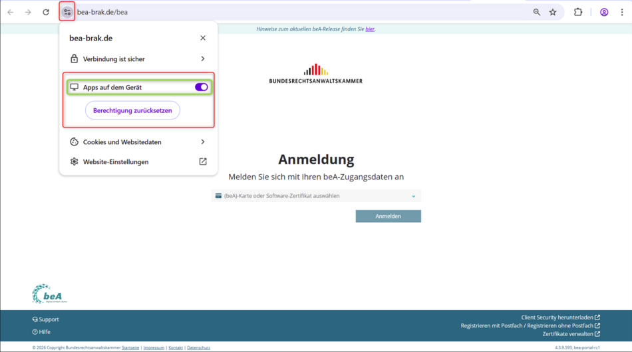Screen dimensions: 632x352
Task: Open the Extensions puzzle icon
Action: click(x=578, y=12)
